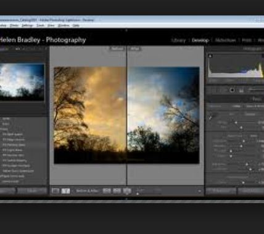264x234 pixels.
Task: Set Treatment to Color
Action: point(236,106)
